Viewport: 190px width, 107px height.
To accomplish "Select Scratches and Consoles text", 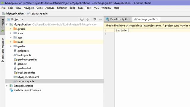I will (27, 90).
